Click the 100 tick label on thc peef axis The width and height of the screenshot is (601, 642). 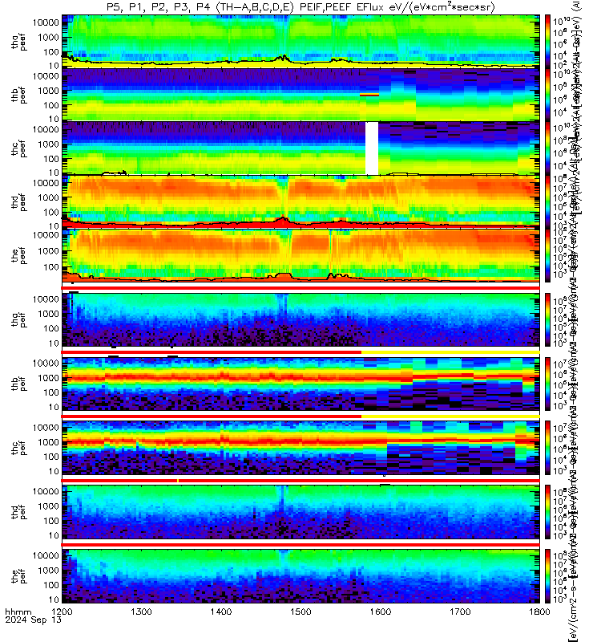[x=51, y=159]
